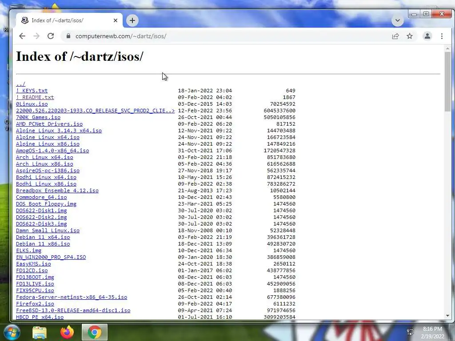Screen dimensions: 455x341
Task: Select file size 6045337600
Action: (x=279, y=111)
